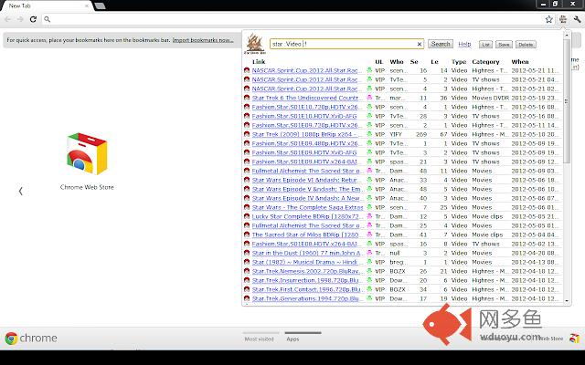
Task: Go forward using the browser forward arrow
Action: 20,19
